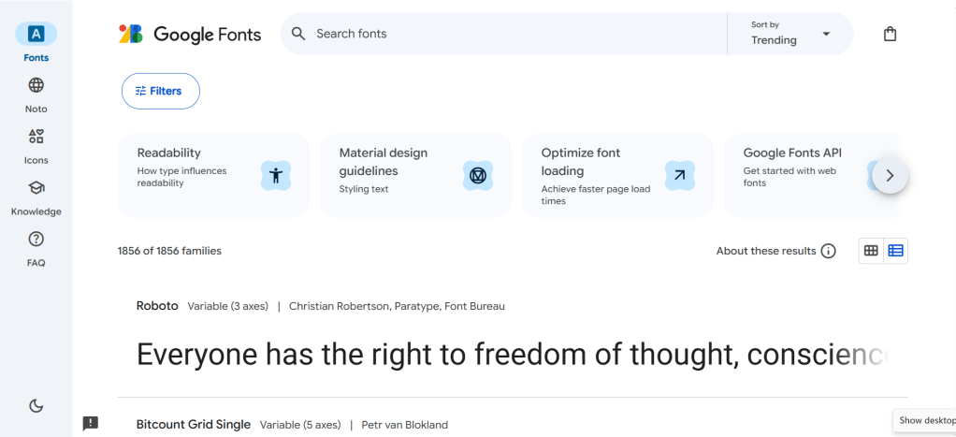The width and height of the screenshot is (956, 437).
Task: Switch to list view layout
Action: (x=896, y=251)
